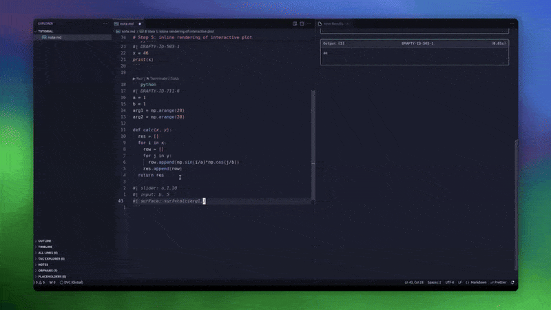Click the markdown file icon beside note.md in Explorer
The image size is (551, 310).
click(44, 37)
